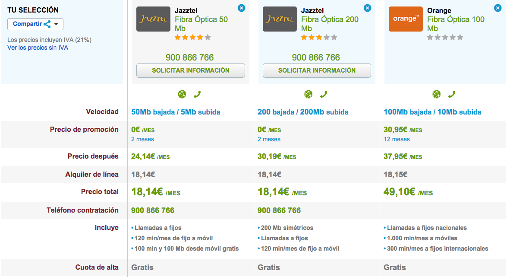Request information for Jazztel Fibra Óptica 200 Mb

317,70
